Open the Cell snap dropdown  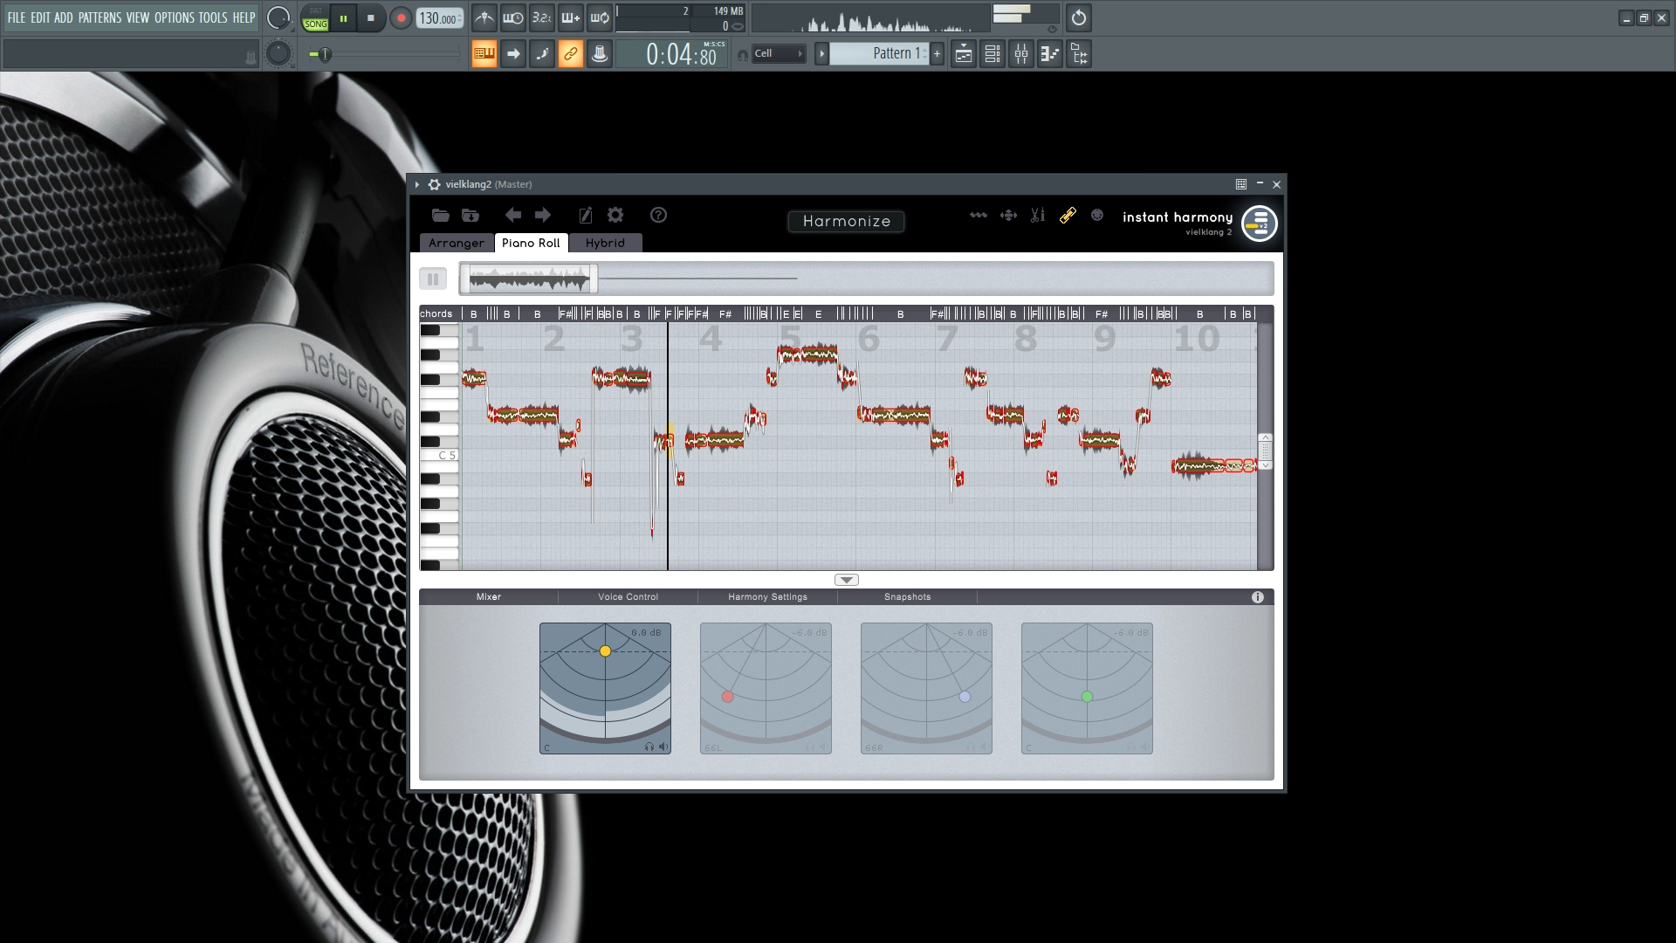pyautogui.click(x=779, y=53)
